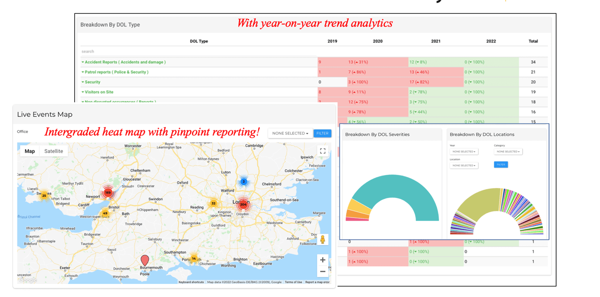Open the blue cluster marker labeled 2
This screenshot has width=600, height=297.
244,181
